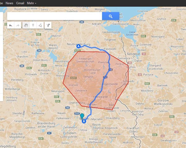Viewport: 186px width, 148px height.
Task: Open the News link in top bar
Action: click(x=9, y=3)
